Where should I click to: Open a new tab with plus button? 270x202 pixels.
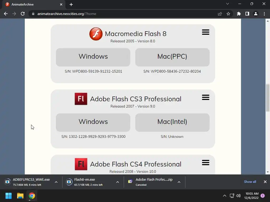pos(71,4)
